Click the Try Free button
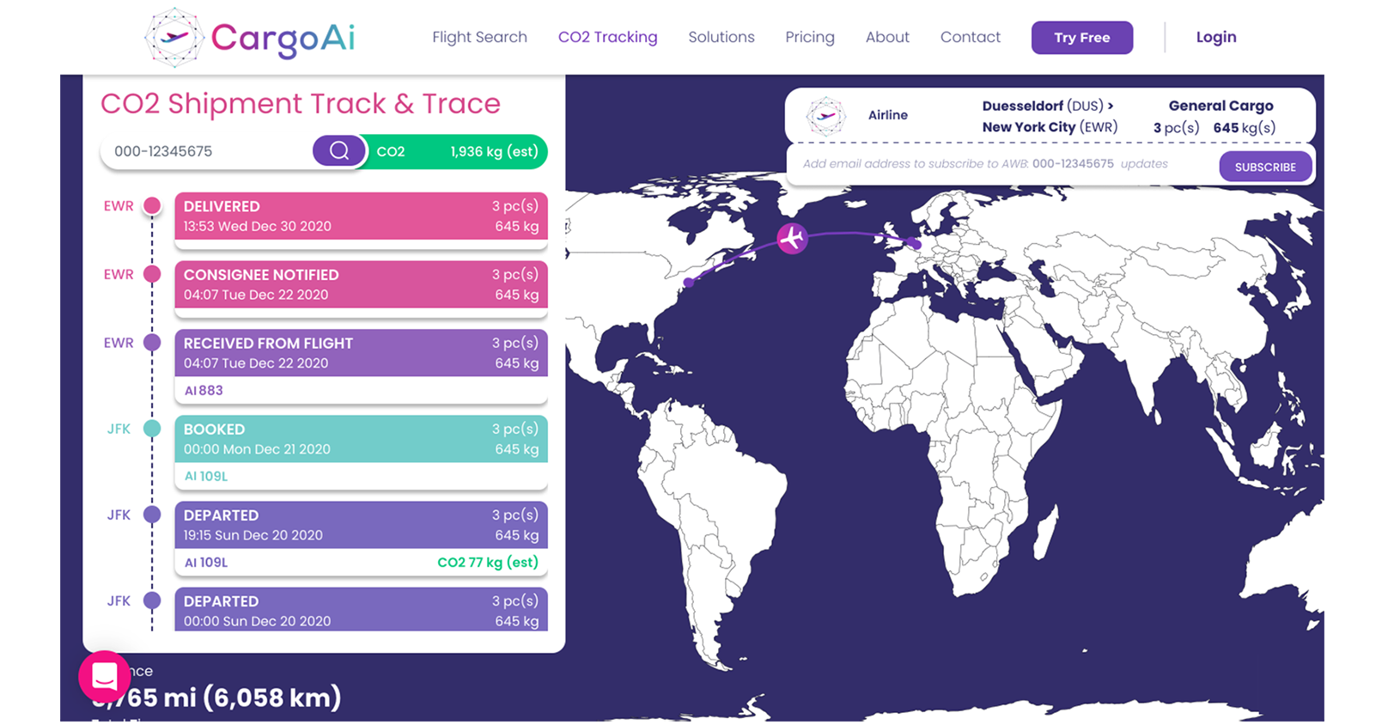 (1081, 38)
